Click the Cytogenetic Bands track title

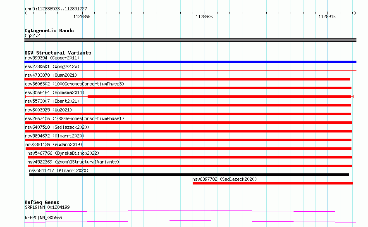pos(49,31)
